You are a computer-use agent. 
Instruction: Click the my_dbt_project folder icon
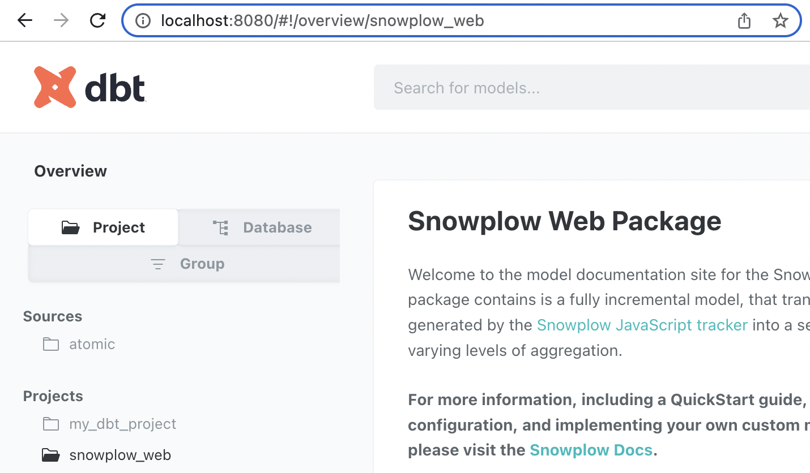pyautogui.click(x=51, y=424)
